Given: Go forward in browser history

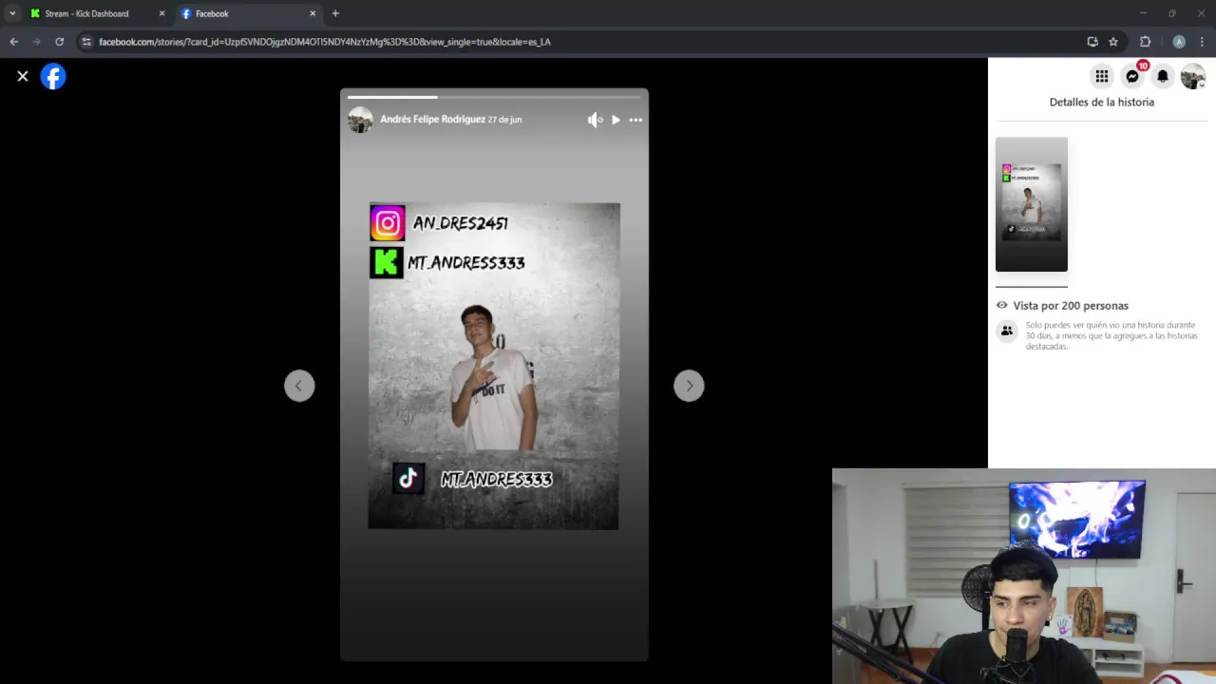Looking at the screenshot, I should (36, 42).
